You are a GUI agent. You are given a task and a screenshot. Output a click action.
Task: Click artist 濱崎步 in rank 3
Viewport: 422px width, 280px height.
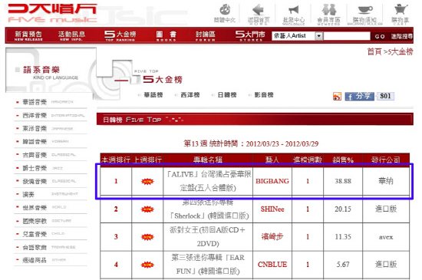coord(272,237)
